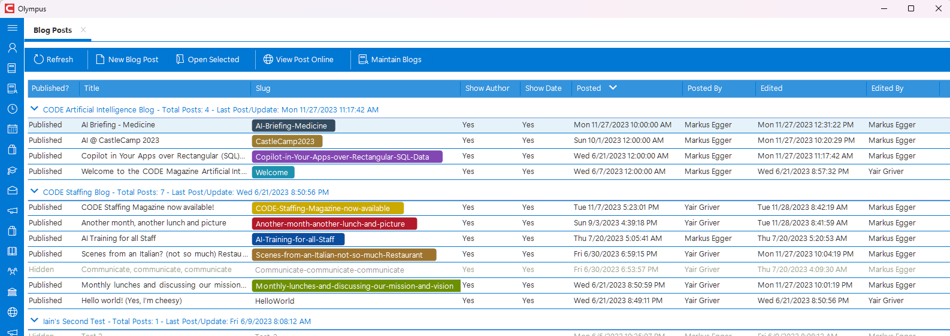The image size is (950, 336).
Task: Click Open Selected in toolbar
Action: coord(207,59)
